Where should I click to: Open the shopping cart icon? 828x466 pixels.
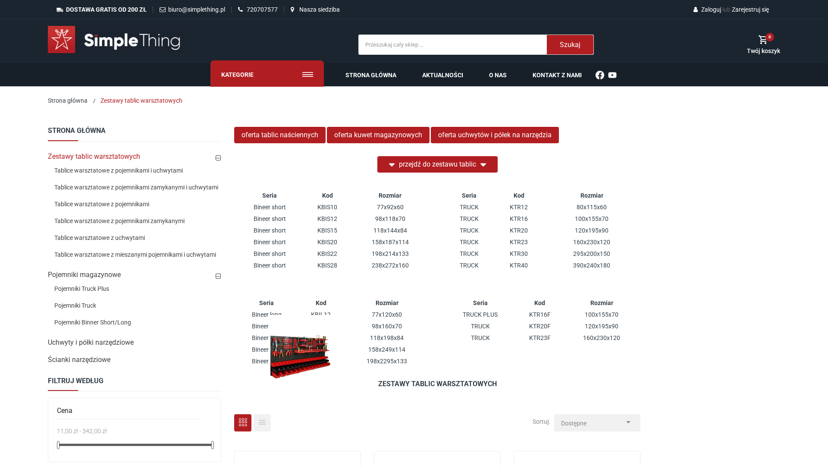[x=763, y=40]
